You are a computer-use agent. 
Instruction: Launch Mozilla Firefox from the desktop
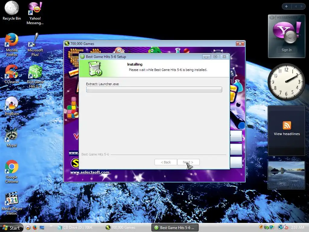(x=12, y=45)
